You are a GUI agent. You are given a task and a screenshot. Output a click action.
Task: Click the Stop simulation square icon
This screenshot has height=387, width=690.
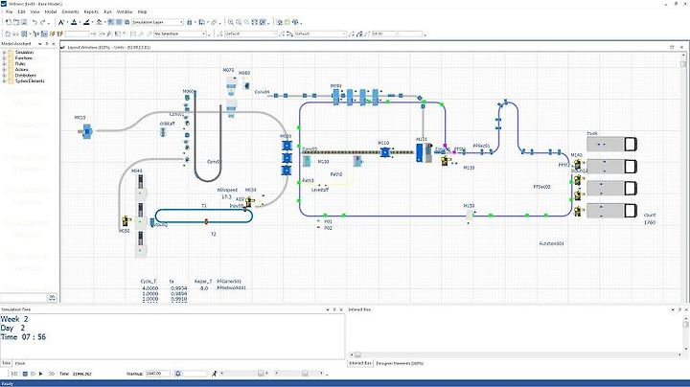pyautogui.click(x=25, y=374)
